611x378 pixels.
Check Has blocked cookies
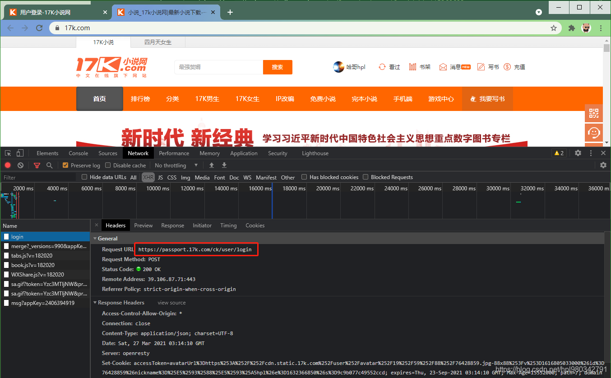coord(304,177)
